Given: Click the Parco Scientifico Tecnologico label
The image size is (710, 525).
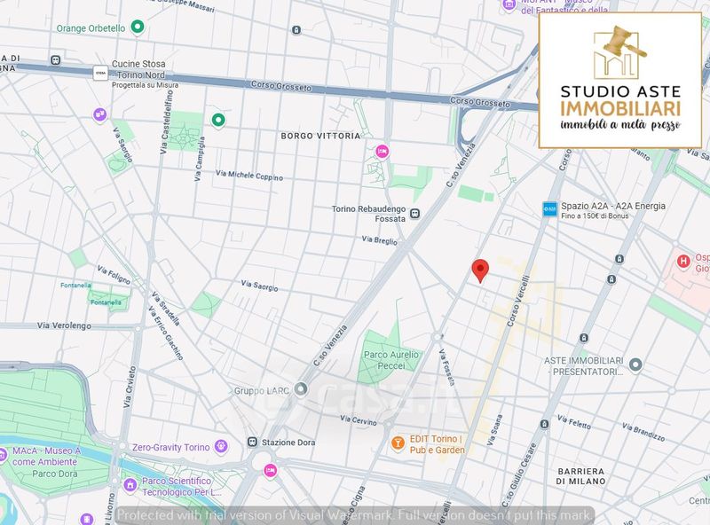Looking at the screenshot, I should tap(181, 487).
